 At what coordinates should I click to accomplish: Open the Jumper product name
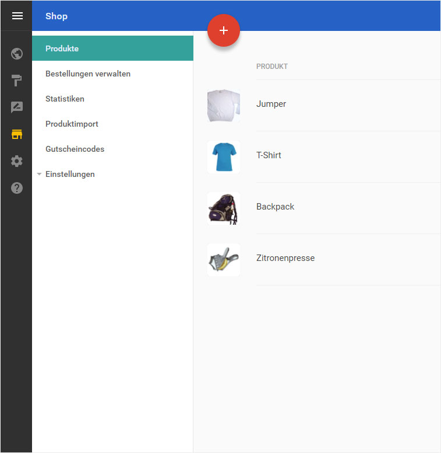pos(271,104)
